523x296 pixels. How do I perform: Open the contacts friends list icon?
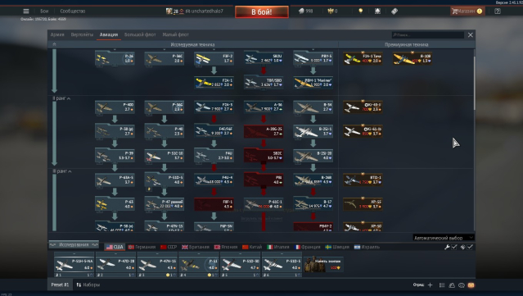coord(452,285)
